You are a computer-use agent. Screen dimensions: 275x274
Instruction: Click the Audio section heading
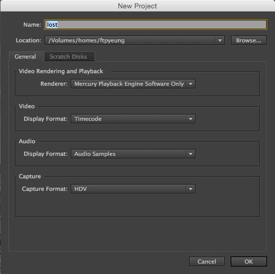(x=27, y=141)
